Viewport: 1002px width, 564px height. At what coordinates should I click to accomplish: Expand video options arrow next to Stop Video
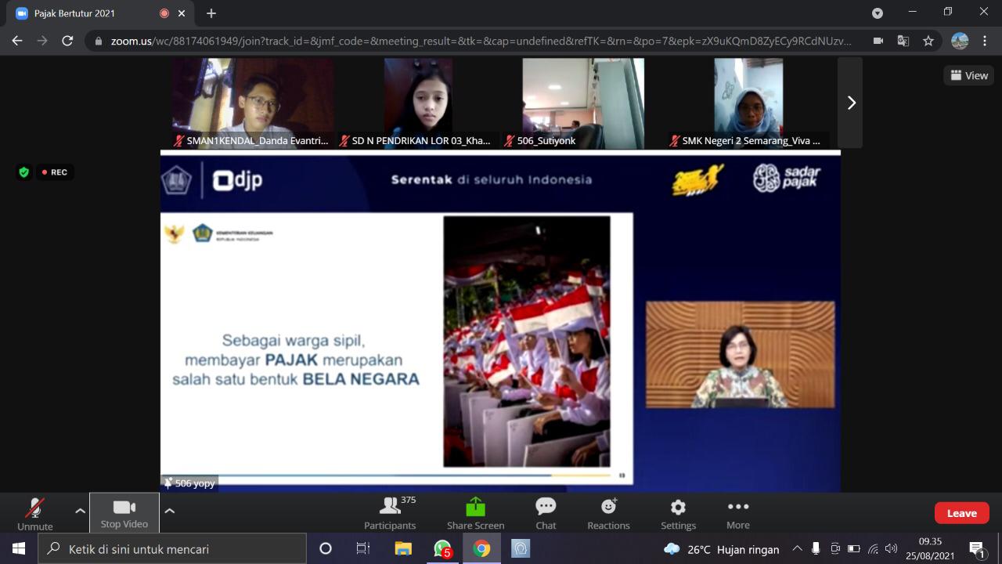point(170,511)
